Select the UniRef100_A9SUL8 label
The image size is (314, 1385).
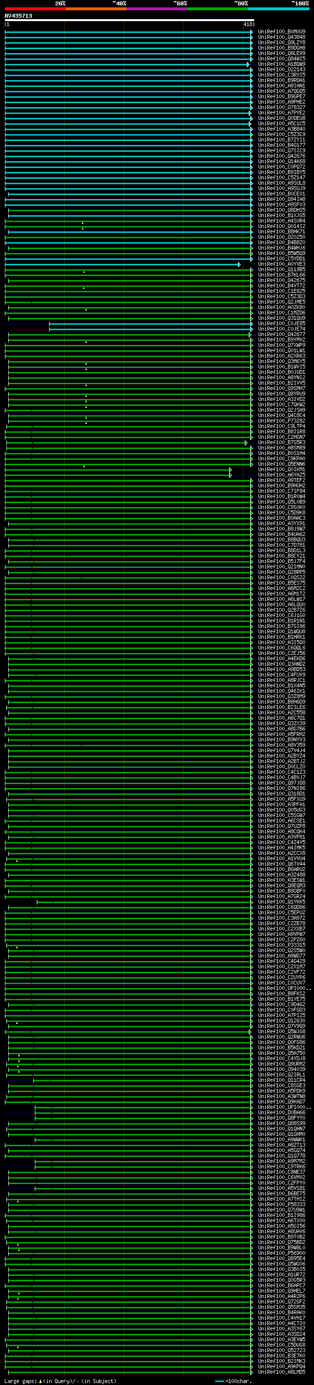pyautogui.click(x=282, y=183)
